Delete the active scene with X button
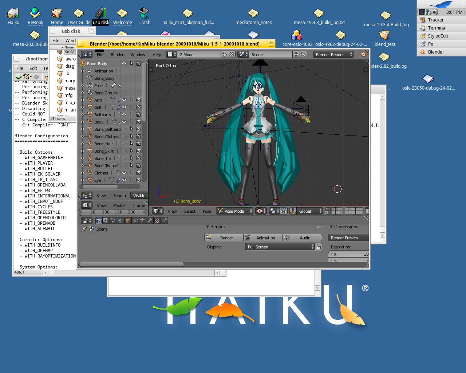 pos(303,54)
